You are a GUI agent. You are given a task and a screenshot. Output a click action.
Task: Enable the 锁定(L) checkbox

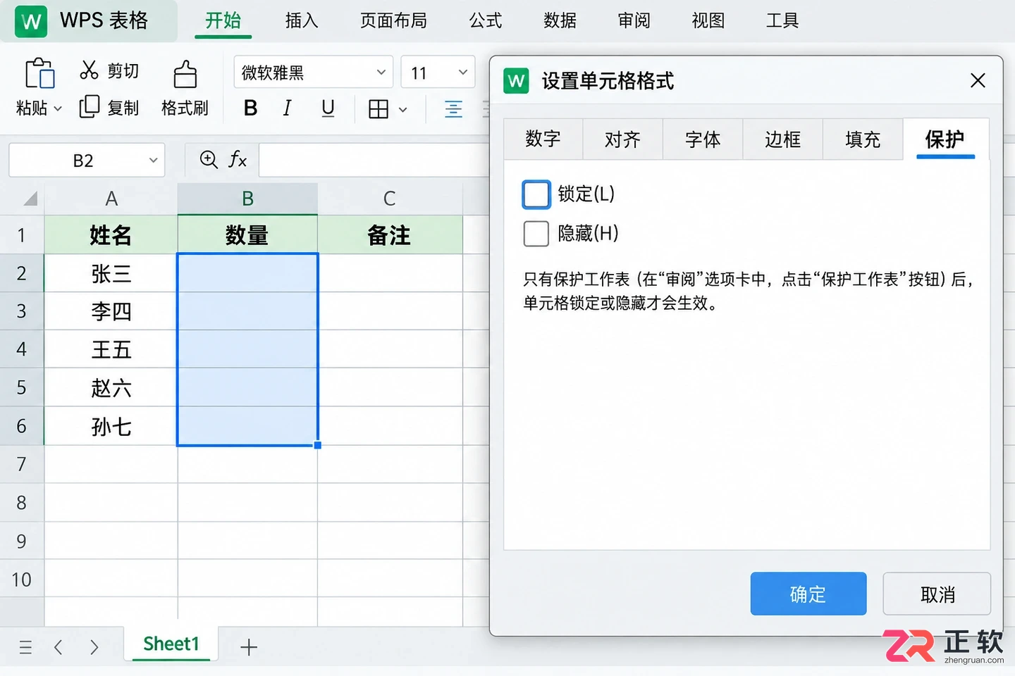click(x=536, y=194)
